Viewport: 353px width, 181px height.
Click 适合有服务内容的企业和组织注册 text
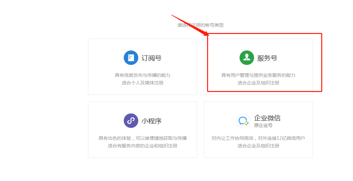click(x=143, y=146)
